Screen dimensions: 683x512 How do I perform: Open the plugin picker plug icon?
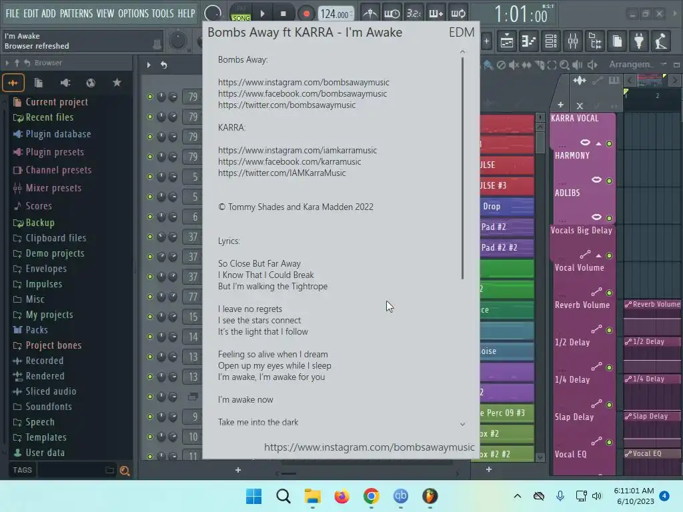coord(639,41)
